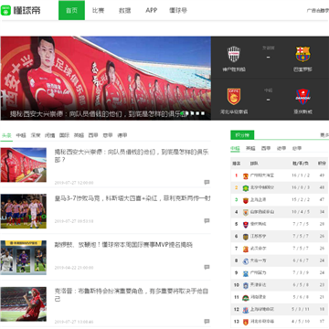Click the rank 13 河北华夏幸福 team badge

[246, 322]
